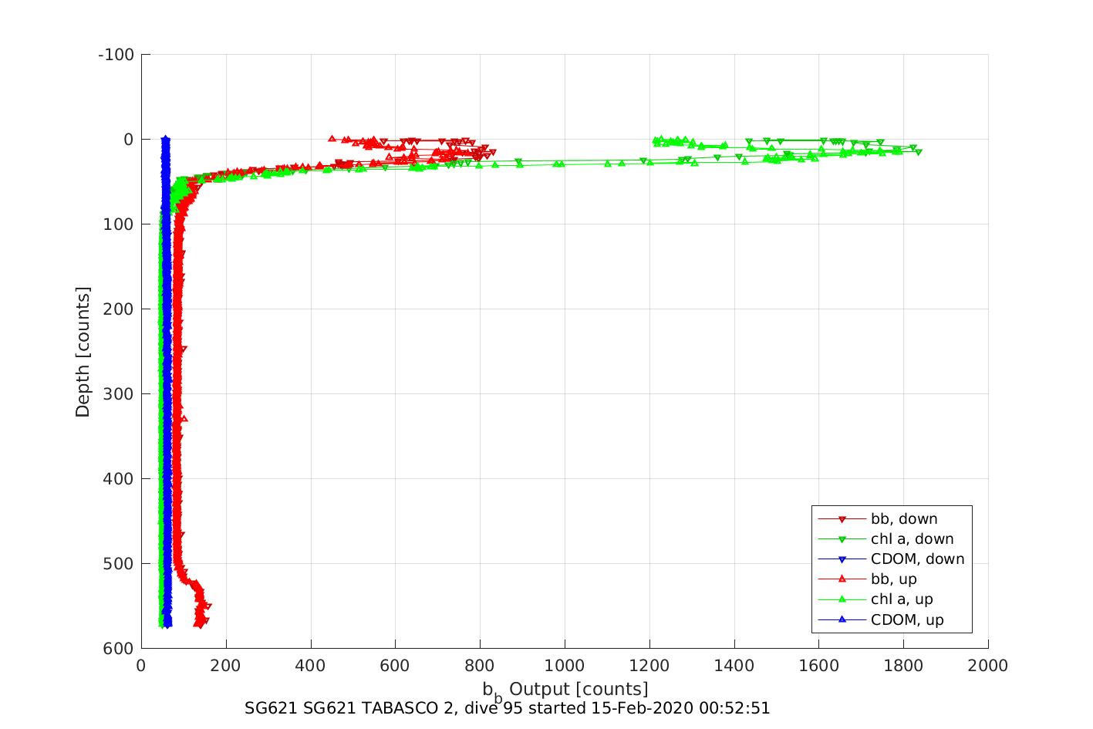Click the blue down-triangle marker for 'CDOM, down'
The width and height of the screenshot is (1093, 729).
842,559
